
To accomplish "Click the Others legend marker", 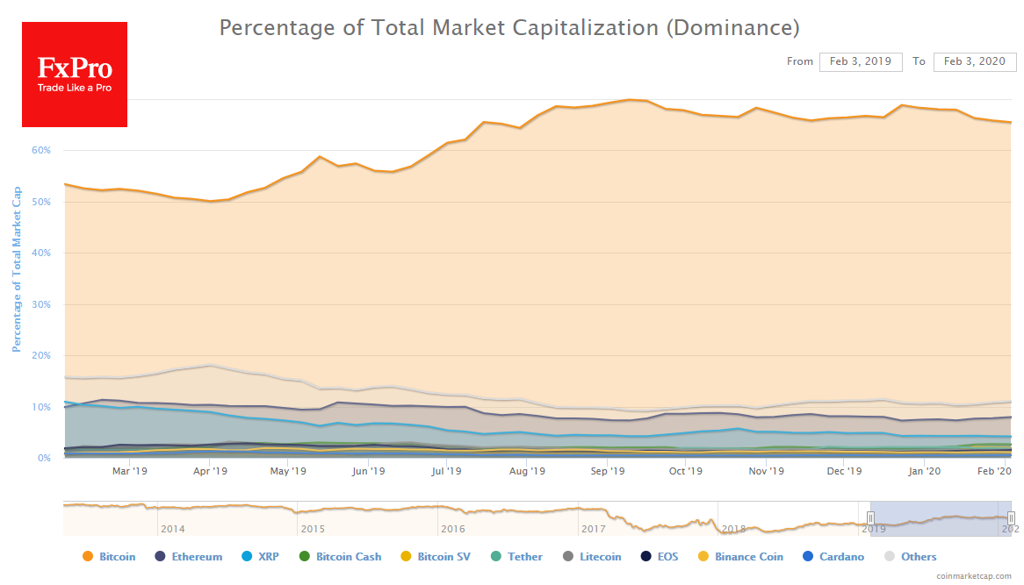I will click(889, 557).
